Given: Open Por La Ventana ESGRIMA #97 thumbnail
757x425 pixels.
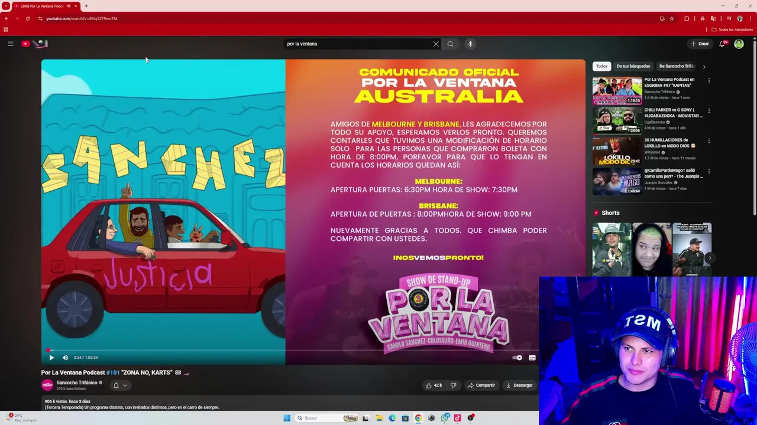Looking at the screenshot, I should (x=617, y=91).
